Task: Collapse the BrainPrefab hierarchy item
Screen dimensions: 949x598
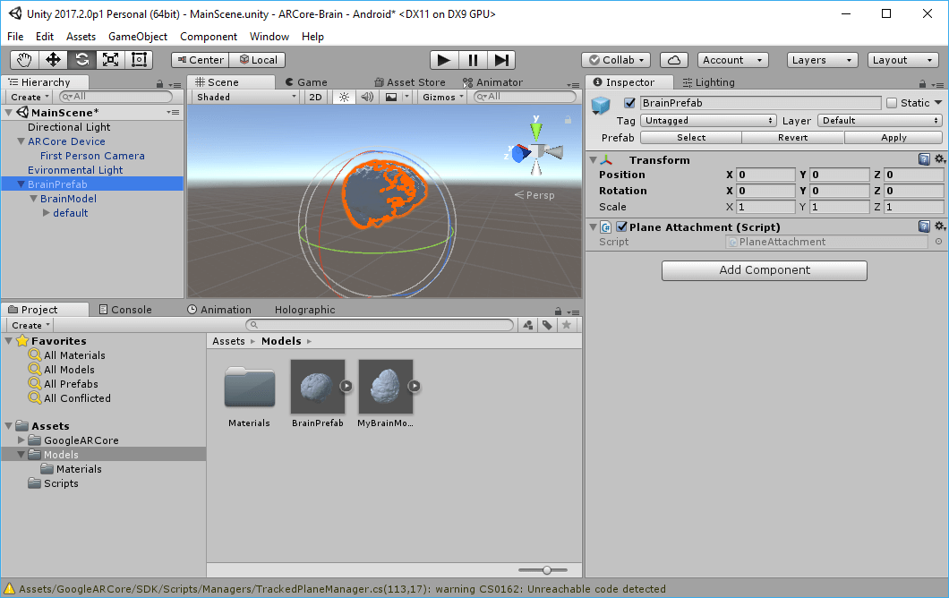Action: [x=21, y=184]
